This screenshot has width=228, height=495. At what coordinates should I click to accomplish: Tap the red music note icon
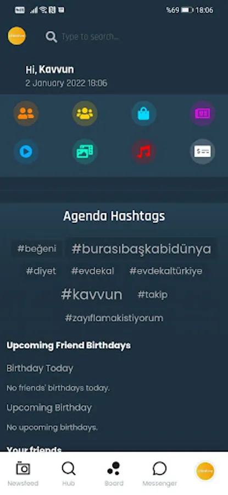point(144,152)
